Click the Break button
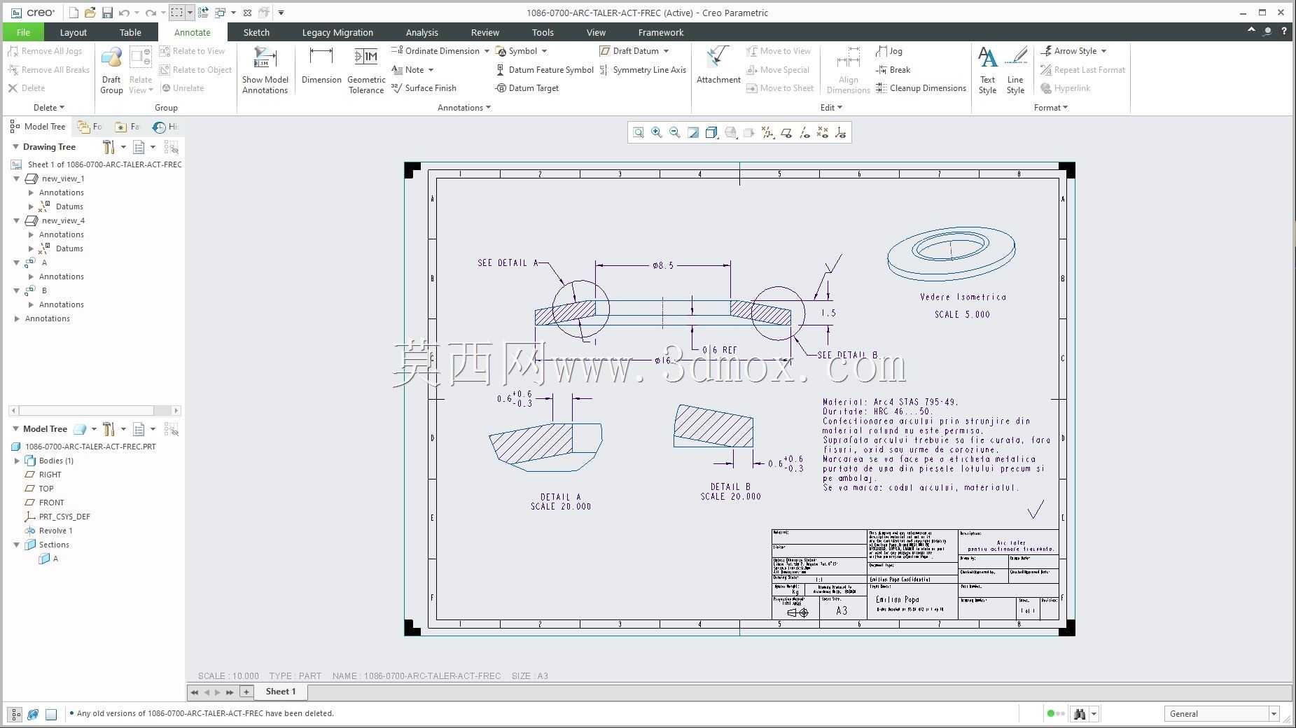 point(893,70)
